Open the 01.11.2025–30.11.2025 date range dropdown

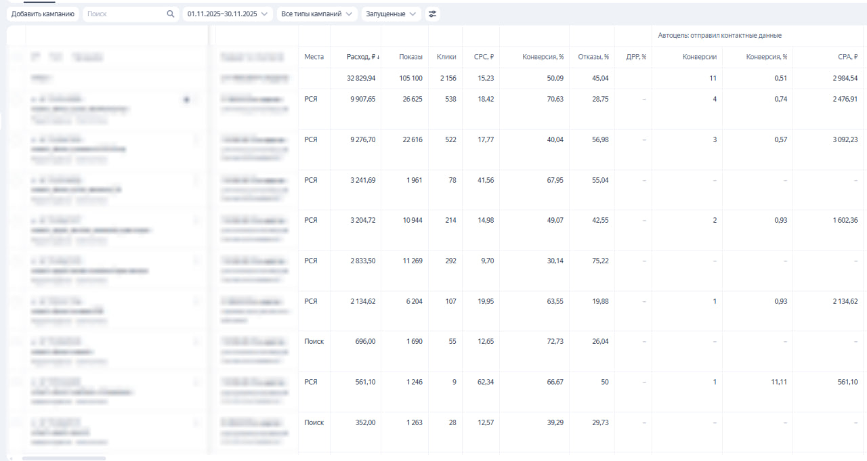click(228, 14)
